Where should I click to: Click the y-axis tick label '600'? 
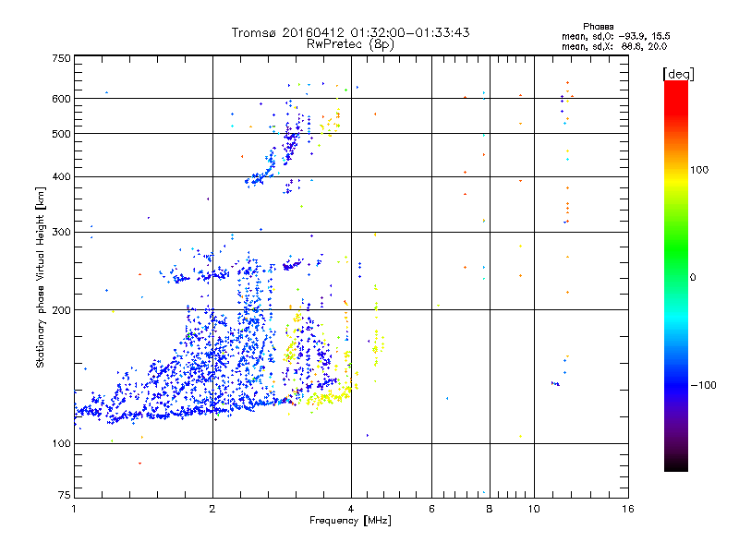pyautogui.click(x=61, y=99)
